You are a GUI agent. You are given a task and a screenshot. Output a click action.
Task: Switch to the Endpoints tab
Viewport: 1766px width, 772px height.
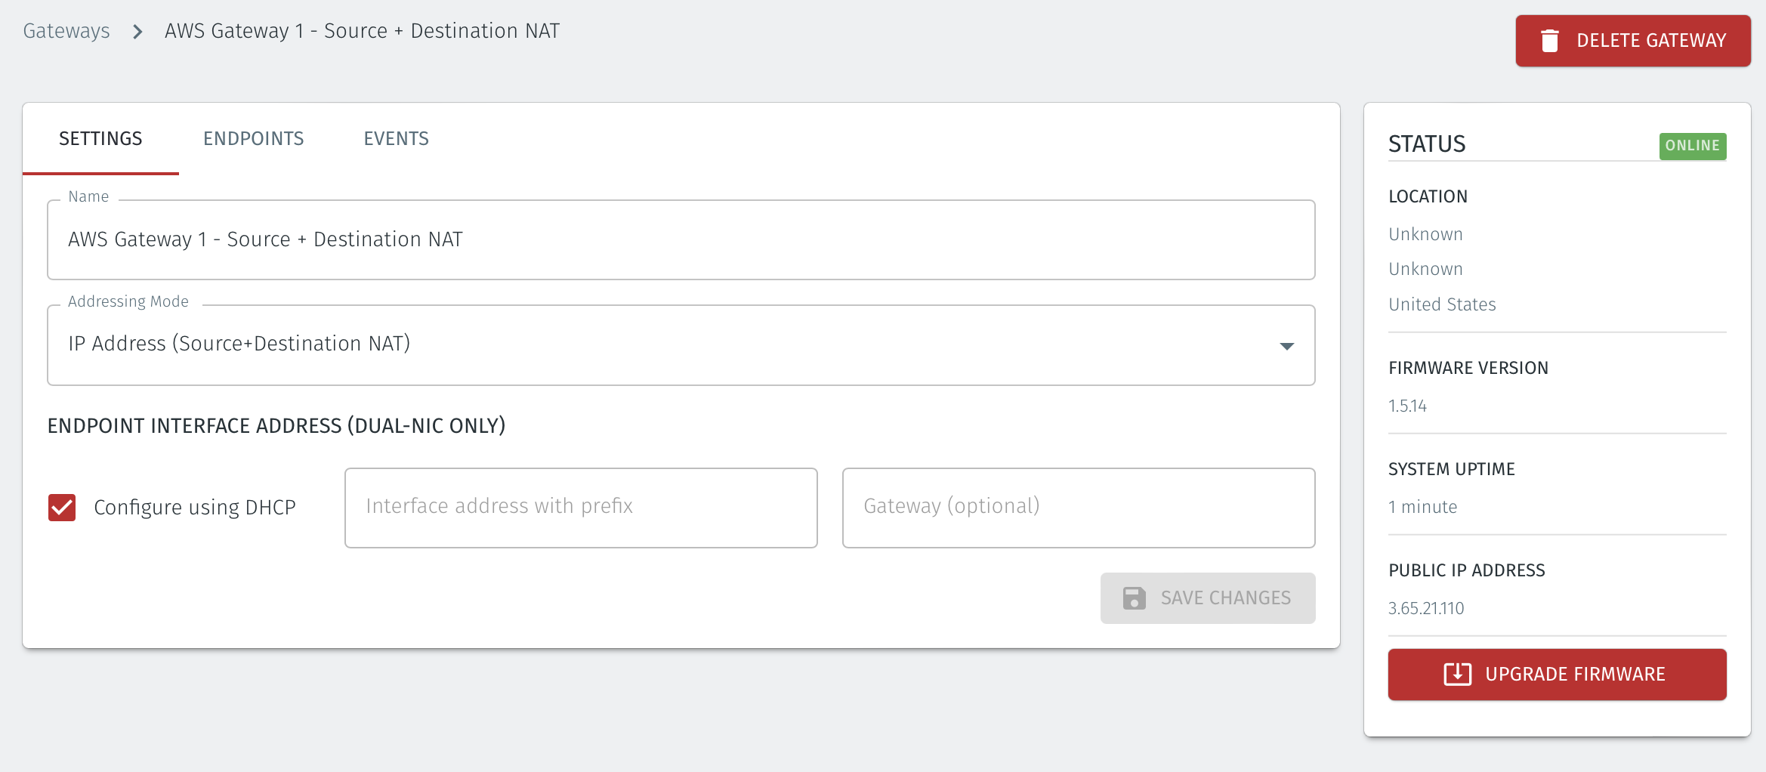click(x=253, y=139)
